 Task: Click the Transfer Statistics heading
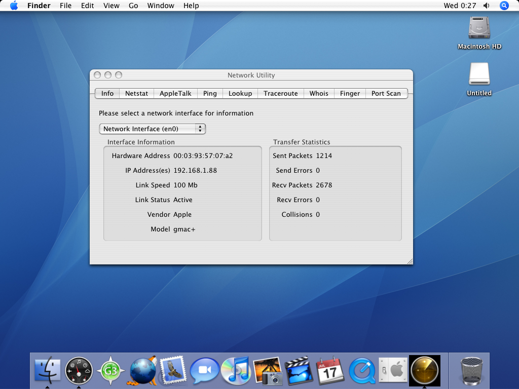(x=302, y=142)
